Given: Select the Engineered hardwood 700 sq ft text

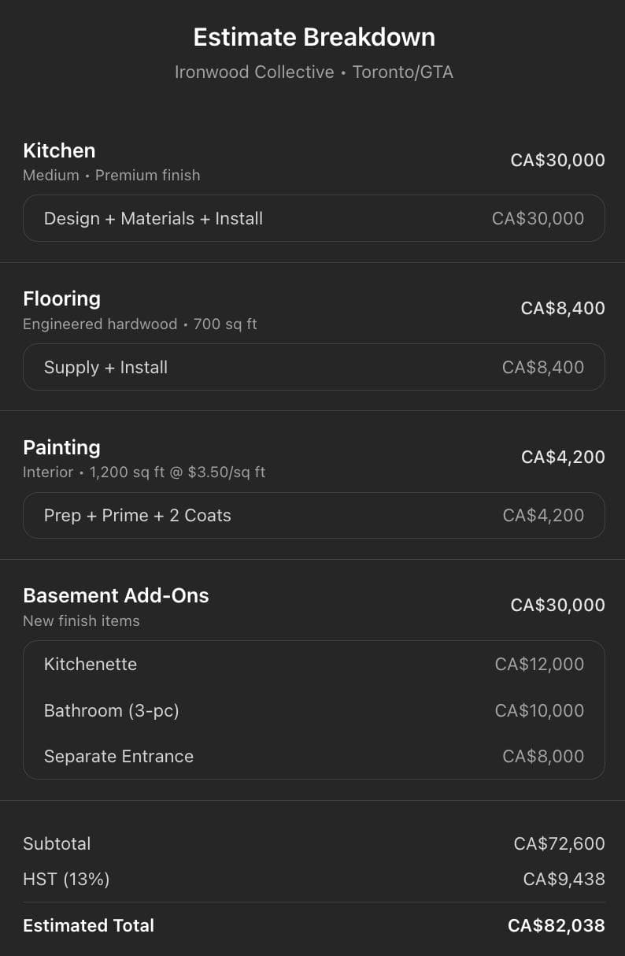Looking at the screenshot, I should [x=139, y=324].
